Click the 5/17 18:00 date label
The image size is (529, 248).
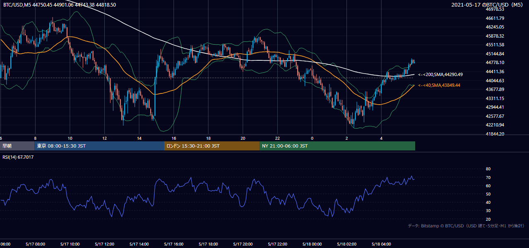tap(208, 244)
